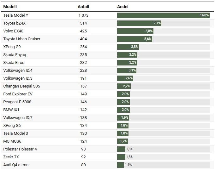The width and height of the screenshot is (215, 170).
Task: Click the Tesla Model 3 1,8% bar
Action: [x=123, y=133]
